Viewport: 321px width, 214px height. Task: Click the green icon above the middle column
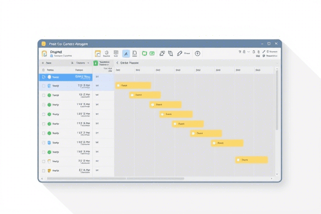pos(95,63)
